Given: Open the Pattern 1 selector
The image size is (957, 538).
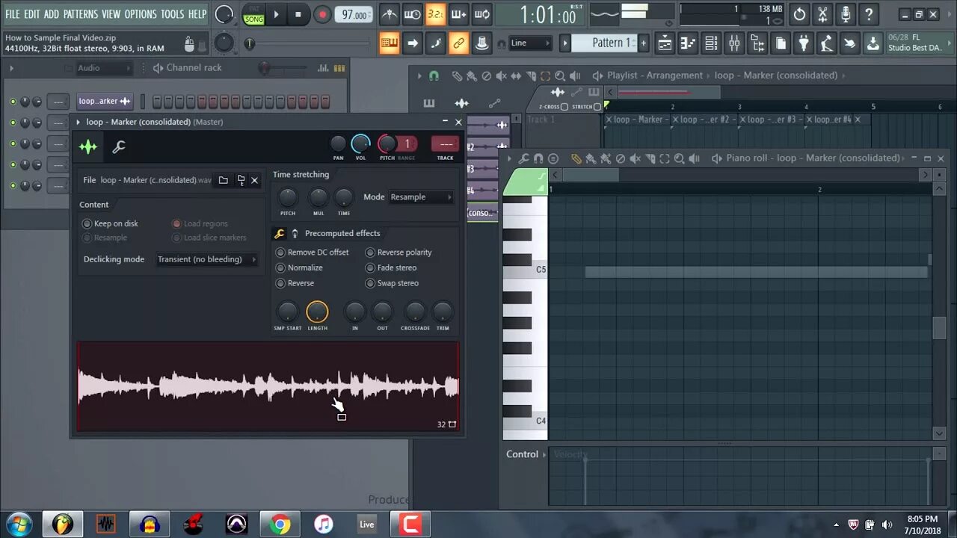Looking at the screenshot, I should coord(605,43).
